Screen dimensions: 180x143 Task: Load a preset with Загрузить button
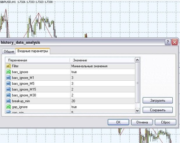[158, 101]
